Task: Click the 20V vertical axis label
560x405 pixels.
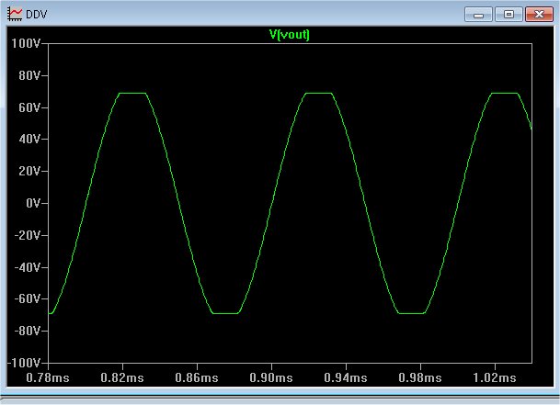Action: tap(29, 171)
